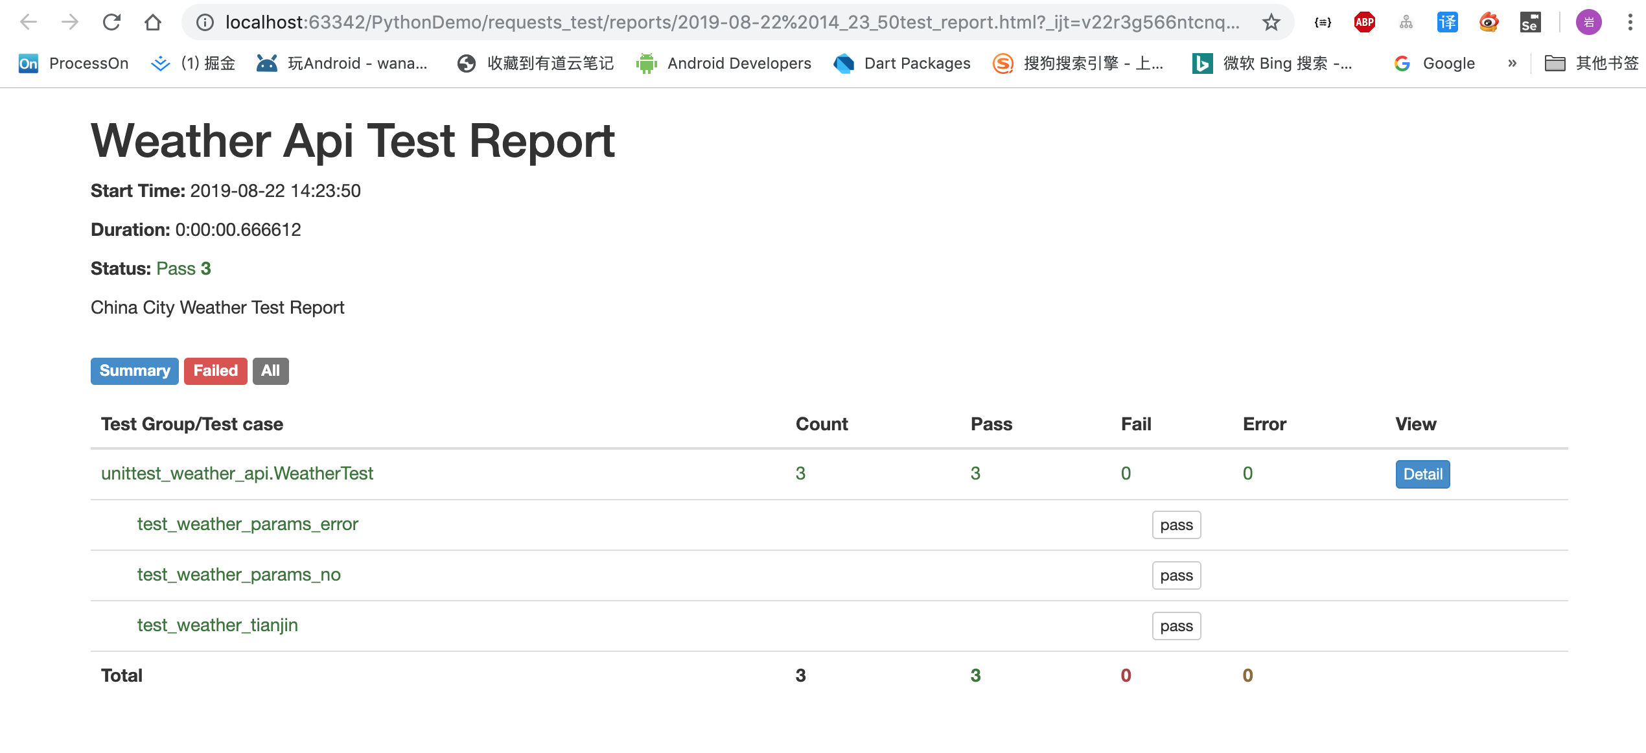This screenshot has height=753, width=1646.
Task: Click the Selenium IDE extension icon
Action: tap(1530, 22)
